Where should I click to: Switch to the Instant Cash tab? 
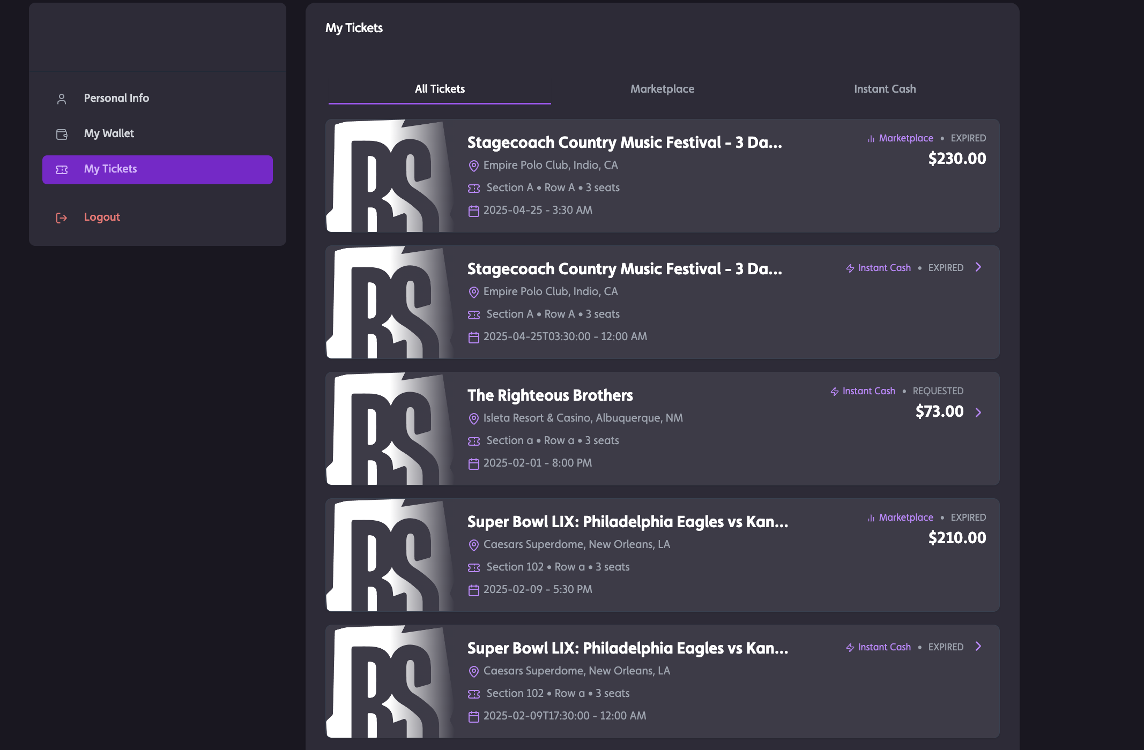tap(885, 89)
